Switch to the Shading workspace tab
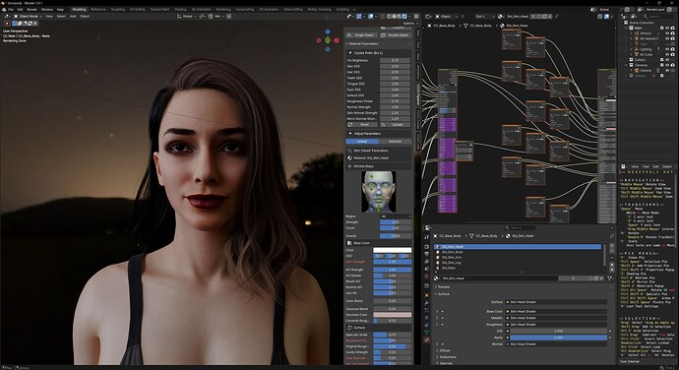 pos(180,9)
